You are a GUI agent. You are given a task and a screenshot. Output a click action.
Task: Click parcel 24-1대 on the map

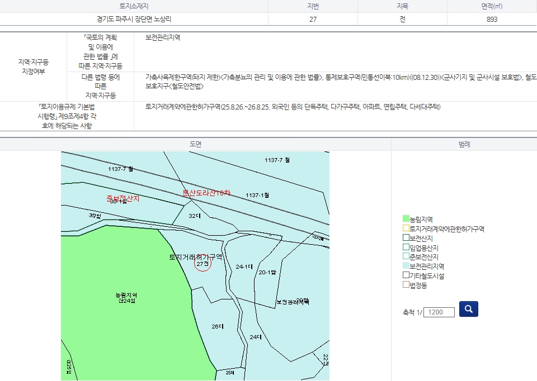(x=244, y=266)
